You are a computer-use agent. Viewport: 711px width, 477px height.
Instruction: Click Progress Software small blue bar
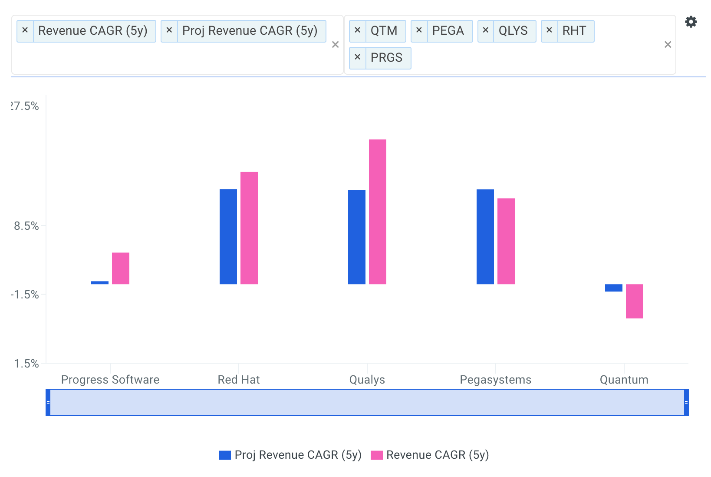(100, 283)
